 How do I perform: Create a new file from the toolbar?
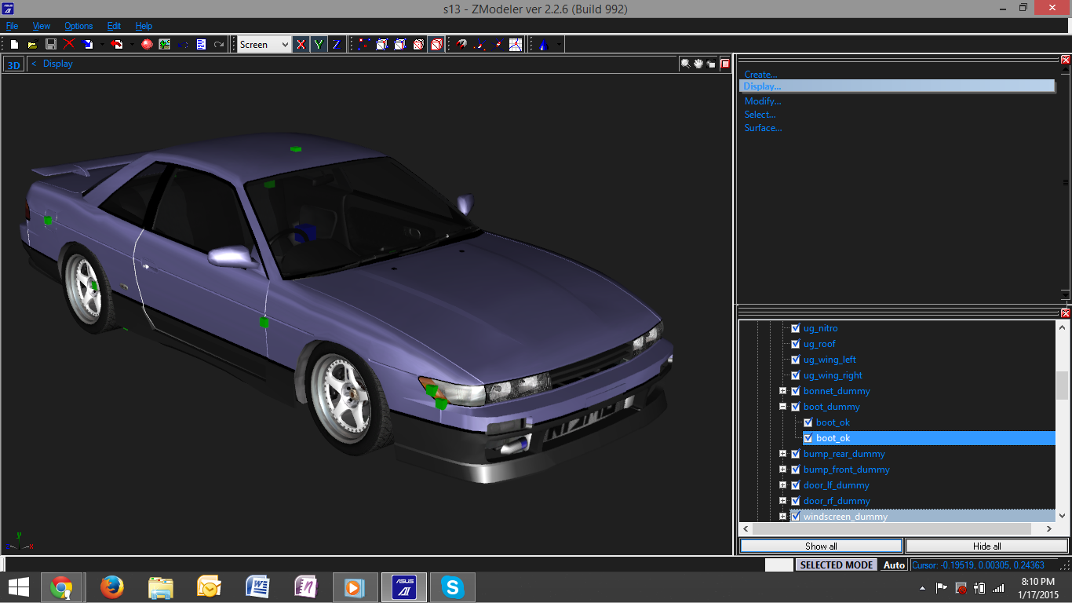pos(14,45)
